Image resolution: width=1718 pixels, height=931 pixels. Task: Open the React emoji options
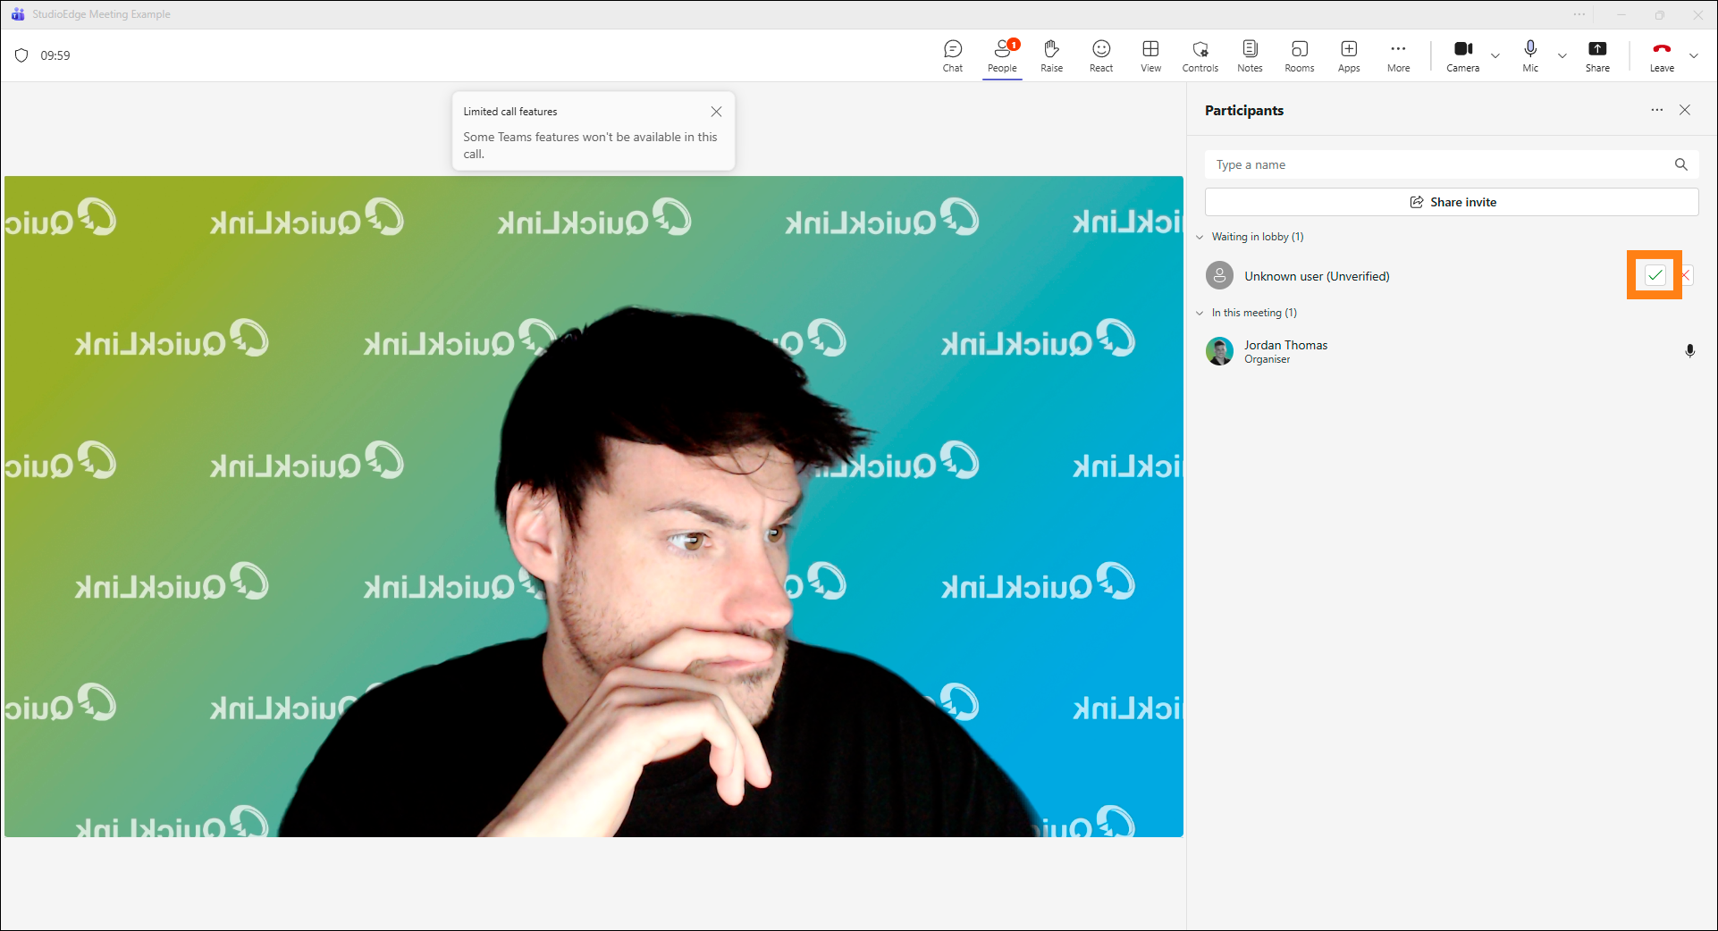click(1101, 55)
